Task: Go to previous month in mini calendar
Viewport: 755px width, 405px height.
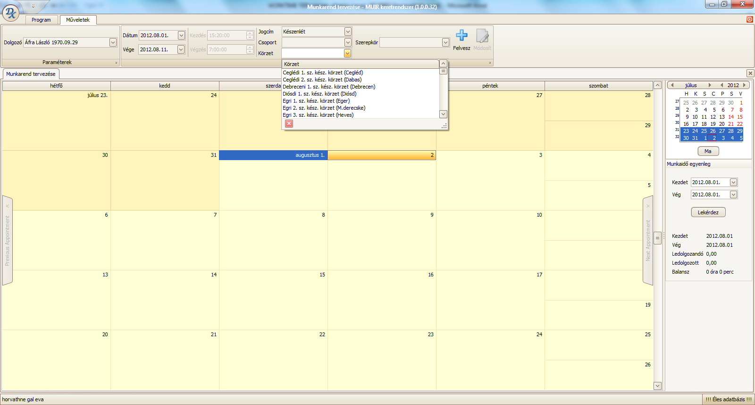Action: [672, 85]
